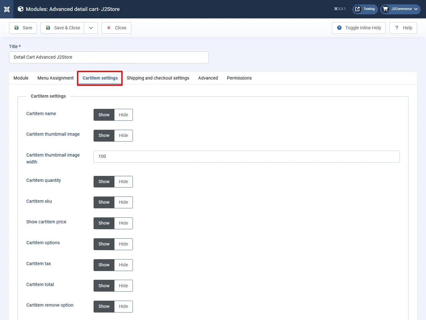Set Cartitem total to Hide
Image resolution: width=426 pixels, height=320 pixels.
click(123, 286)
